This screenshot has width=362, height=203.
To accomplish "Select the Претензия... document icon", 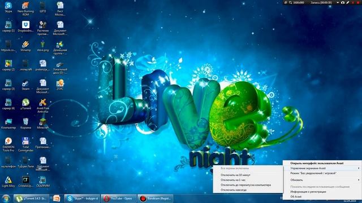I will [43, 143].
